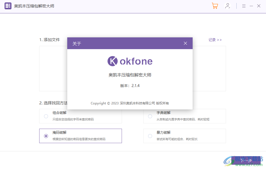Select the 字典破解 radio button

pyautogui.click(x=150, y=116)
